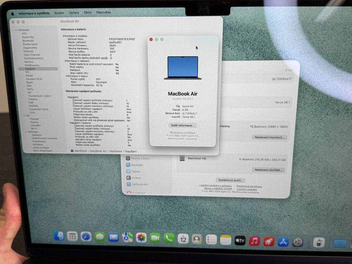Open Finder from the Dock
The height and width of the screenshot is (264, 352).
click(x=59, y=236)
